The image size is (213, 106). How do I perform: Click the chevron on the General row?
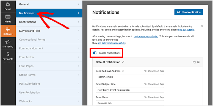pos(79,4)
